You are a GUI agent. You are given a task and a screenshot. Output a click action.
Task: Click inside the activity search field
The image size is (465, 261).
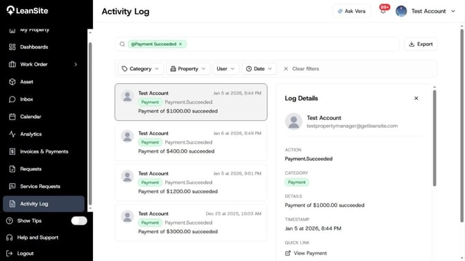(257, 44)
